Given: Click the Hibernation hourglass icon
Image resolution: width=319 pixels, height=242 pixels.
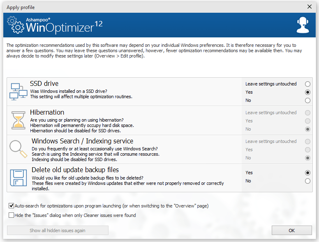Looking at the screenshot, I should click(x=18, y=120).
